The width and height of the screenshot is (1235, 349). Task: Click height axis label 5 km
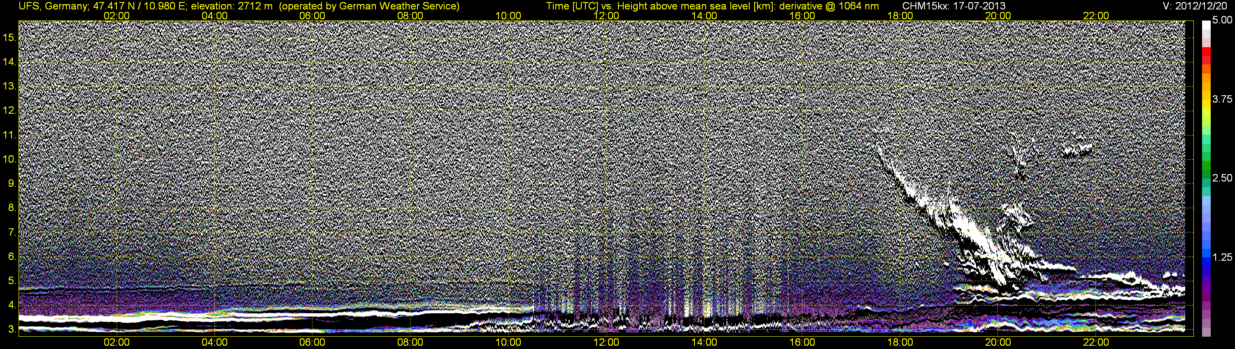pyautogui.click(x=12, y=281)
